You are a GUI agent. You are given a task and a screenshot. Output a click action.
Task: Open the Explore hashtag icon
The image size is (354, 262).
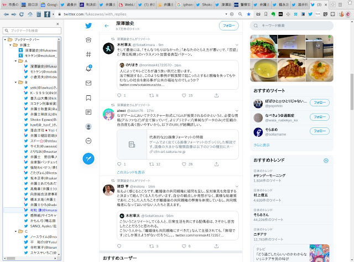pyautogui.click(x=88, y=54)
